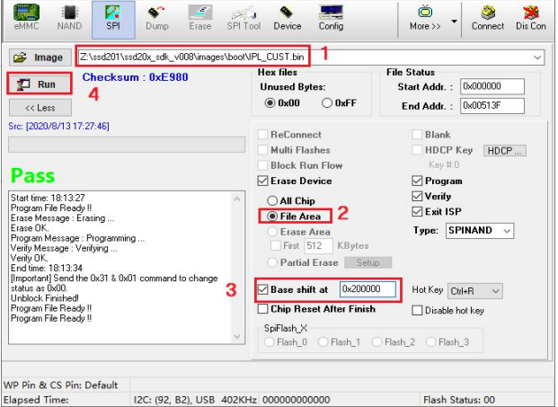Image resolution: width=558 pixels, height=407 pixels.
Task: Toggle the HDCP Key checkbox
Action: pos(417,150)
